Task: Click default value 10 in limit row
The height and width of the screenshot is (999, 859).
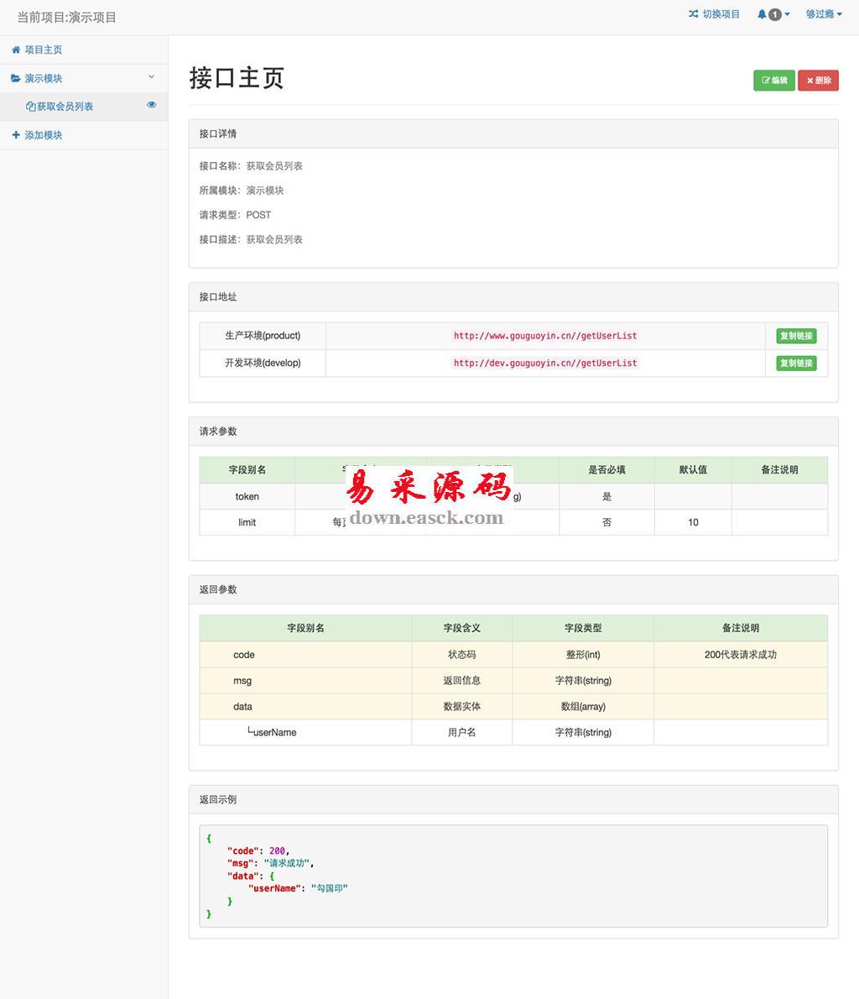Action: 693,522
